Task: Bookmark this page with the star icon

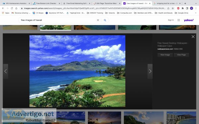Action: (x=172, y=8)
